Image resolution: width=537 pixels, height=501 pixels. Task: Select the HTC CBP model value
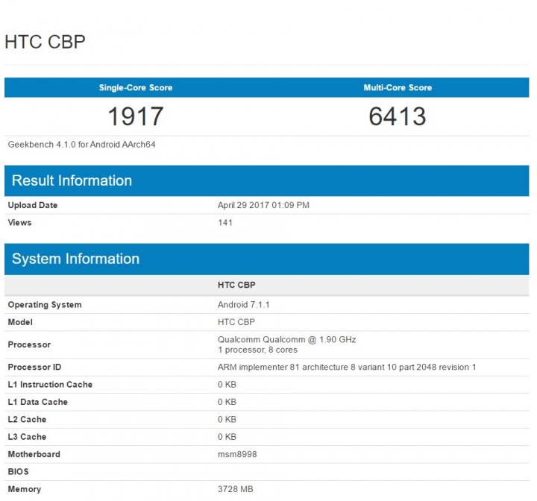tap(236, 322)
